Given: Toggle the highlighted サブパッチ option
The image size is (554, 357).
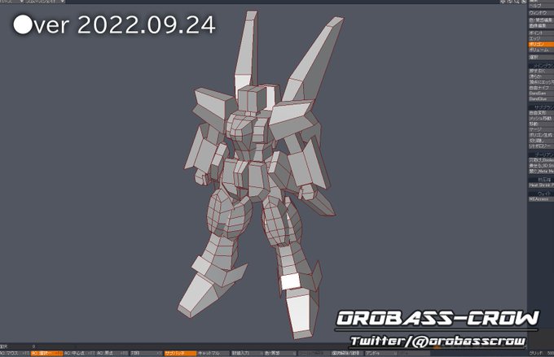Looking at the screenshot, I should pos(180,353).
